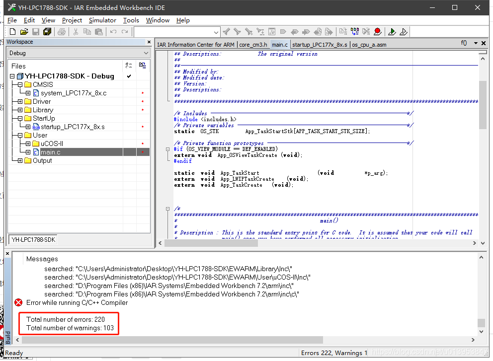Undo the last edit via toolbar
Screen dimensions: 493x361
(x=113, y=32)
